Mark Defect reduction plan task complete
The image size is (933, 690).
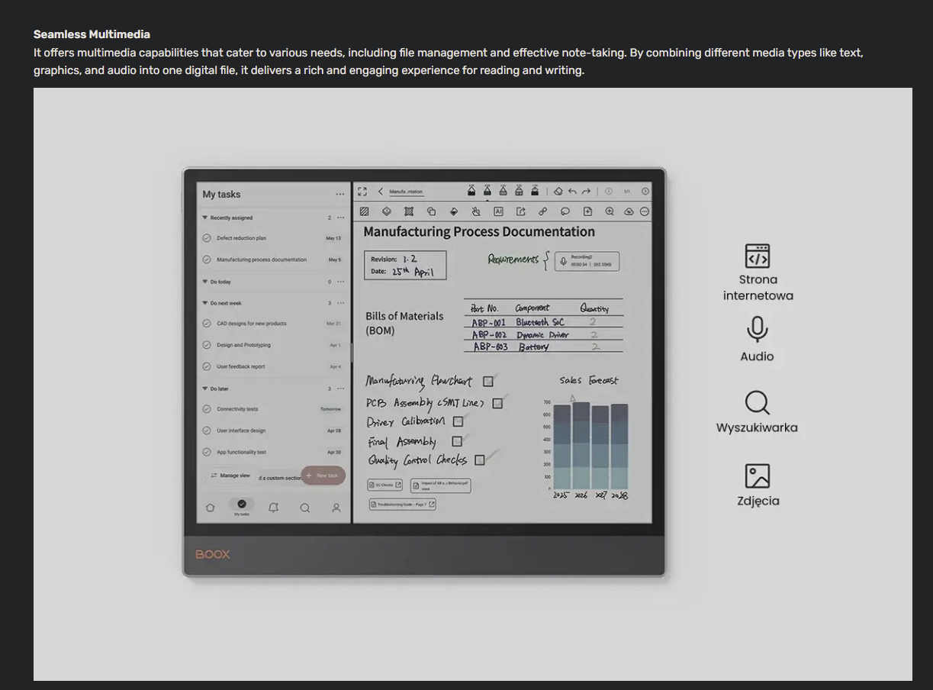207,238
